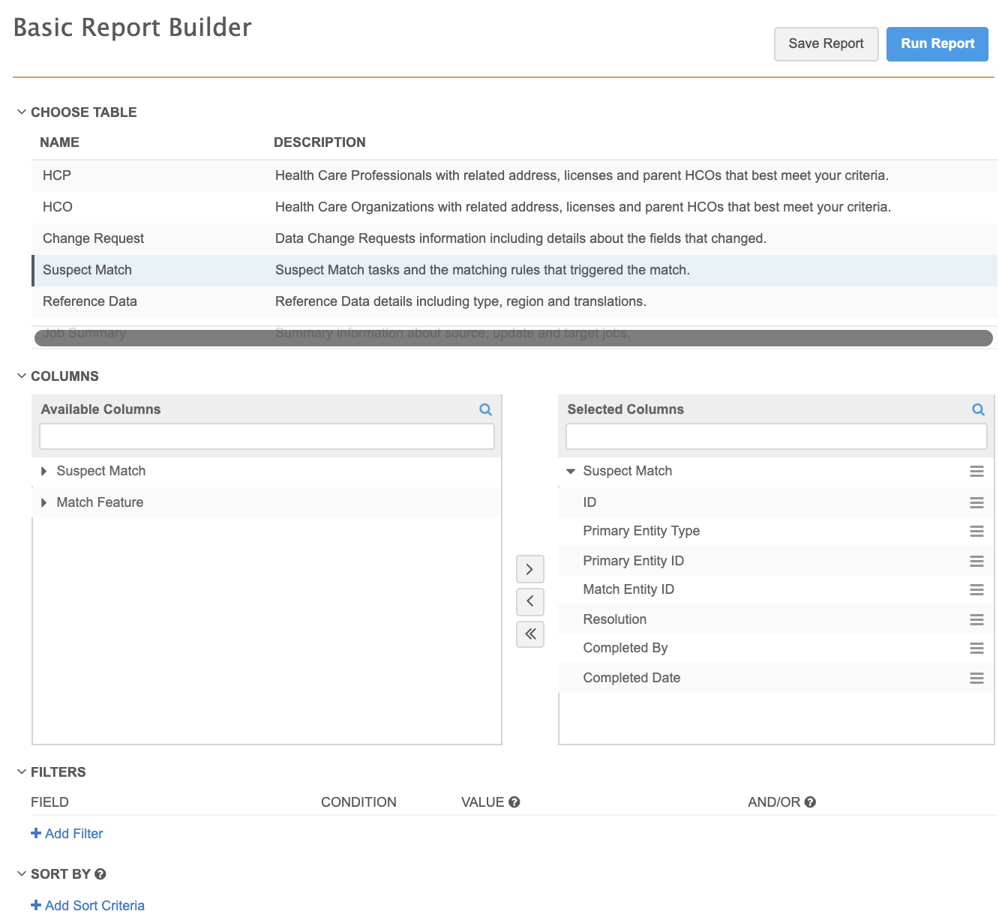Open search in the Available Columns panel
The image size is (999, 923).
click(x=485, y=409)
